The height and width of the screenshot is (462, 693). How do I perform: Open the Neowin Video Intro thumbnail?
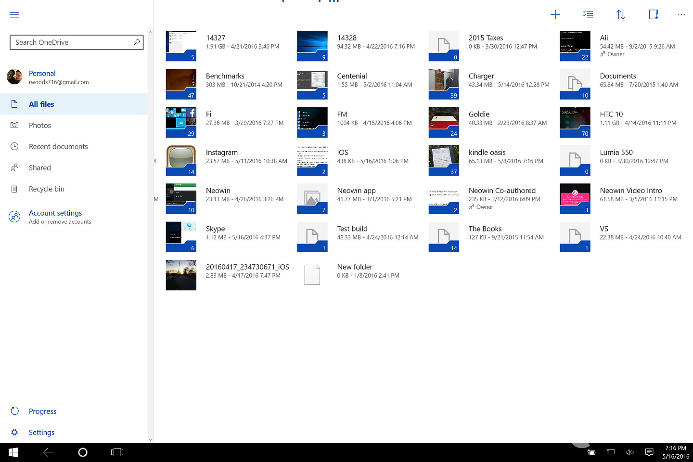click(x=575, y=199)
